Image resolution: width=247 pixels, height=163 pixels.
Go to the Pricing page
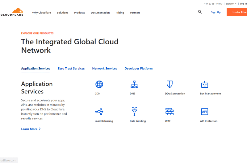pos(120,13)
